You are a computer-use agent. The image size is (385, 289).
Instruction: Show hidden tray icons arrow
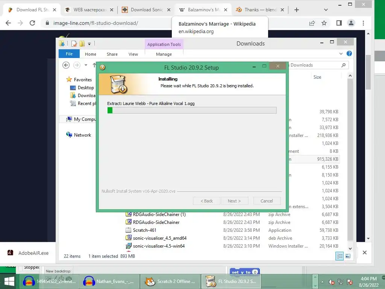[x=322, y=282]
